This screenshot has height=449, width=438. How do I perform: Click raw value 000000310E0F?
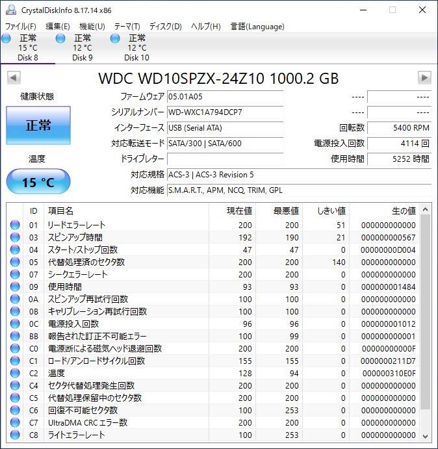(x=389, y=374)
